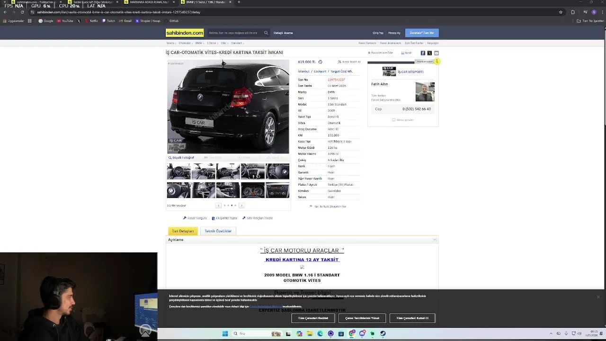Open Twitch bookmark
This screenshot has height=341, width=606.
point(109,21)
